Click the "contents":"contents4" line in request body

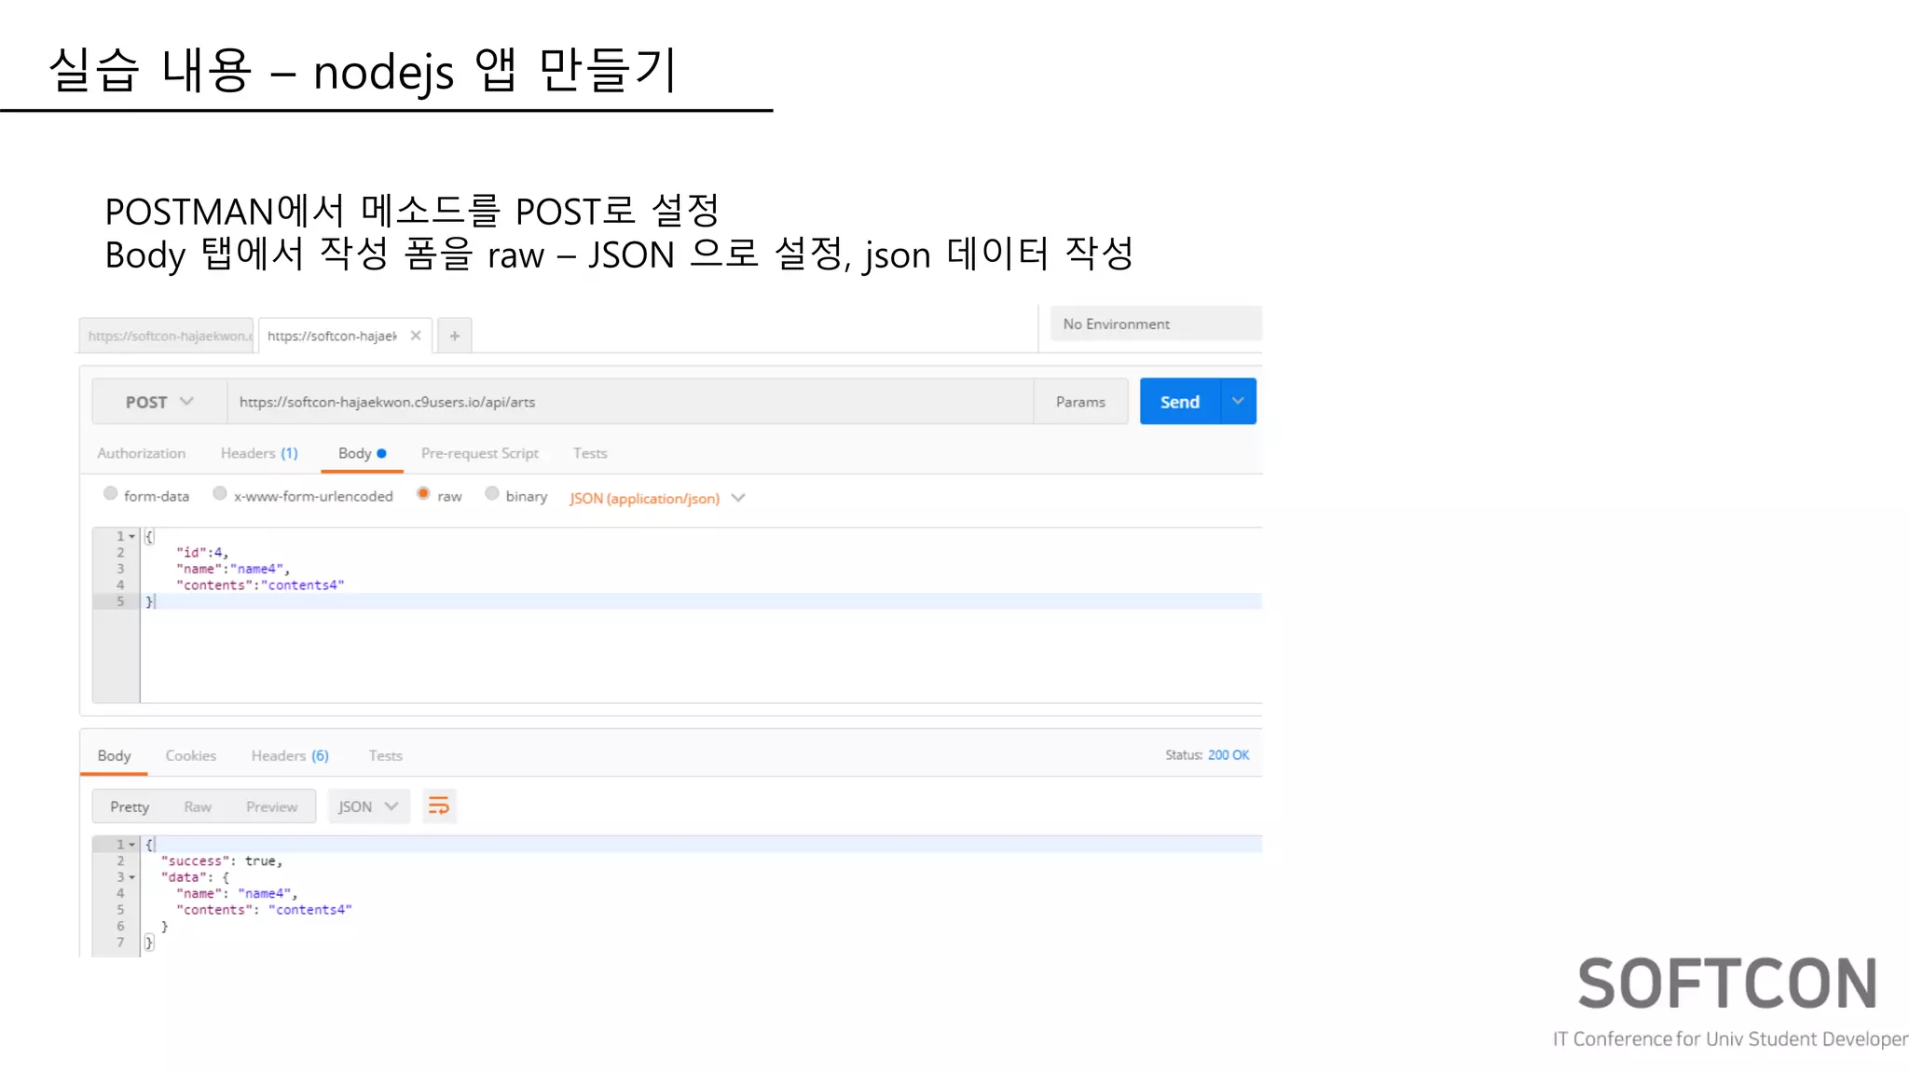(x=260, y=585)
